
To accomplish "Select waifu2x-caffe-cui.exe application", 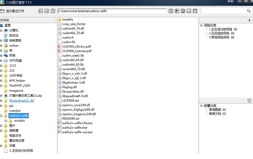I will pos(77,132).
